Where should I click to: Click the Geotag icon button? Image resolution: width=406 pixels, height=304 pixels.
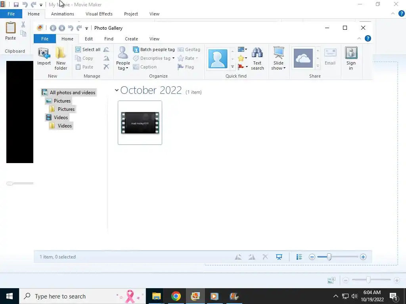(189, 49)
